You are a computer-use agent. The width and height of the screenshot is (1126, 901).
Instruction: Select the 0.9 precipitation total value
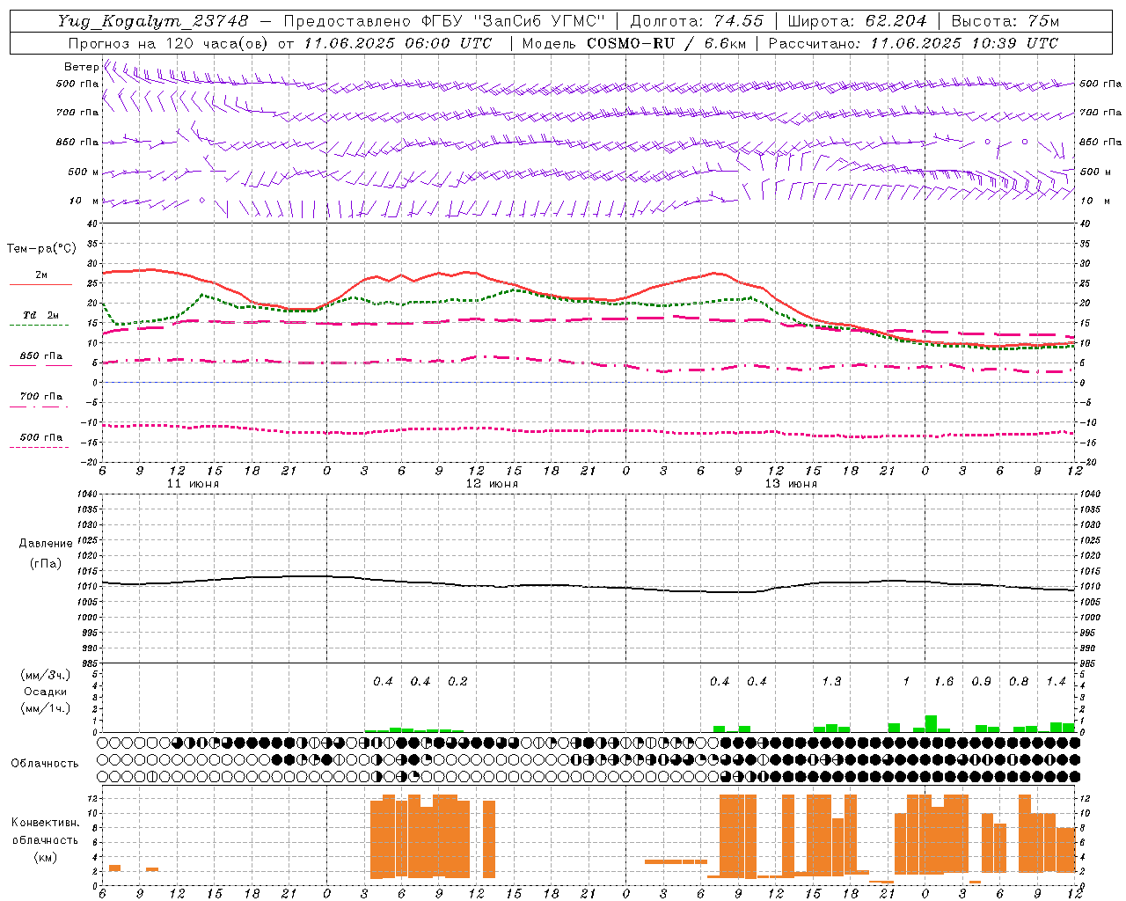(981, 681)
